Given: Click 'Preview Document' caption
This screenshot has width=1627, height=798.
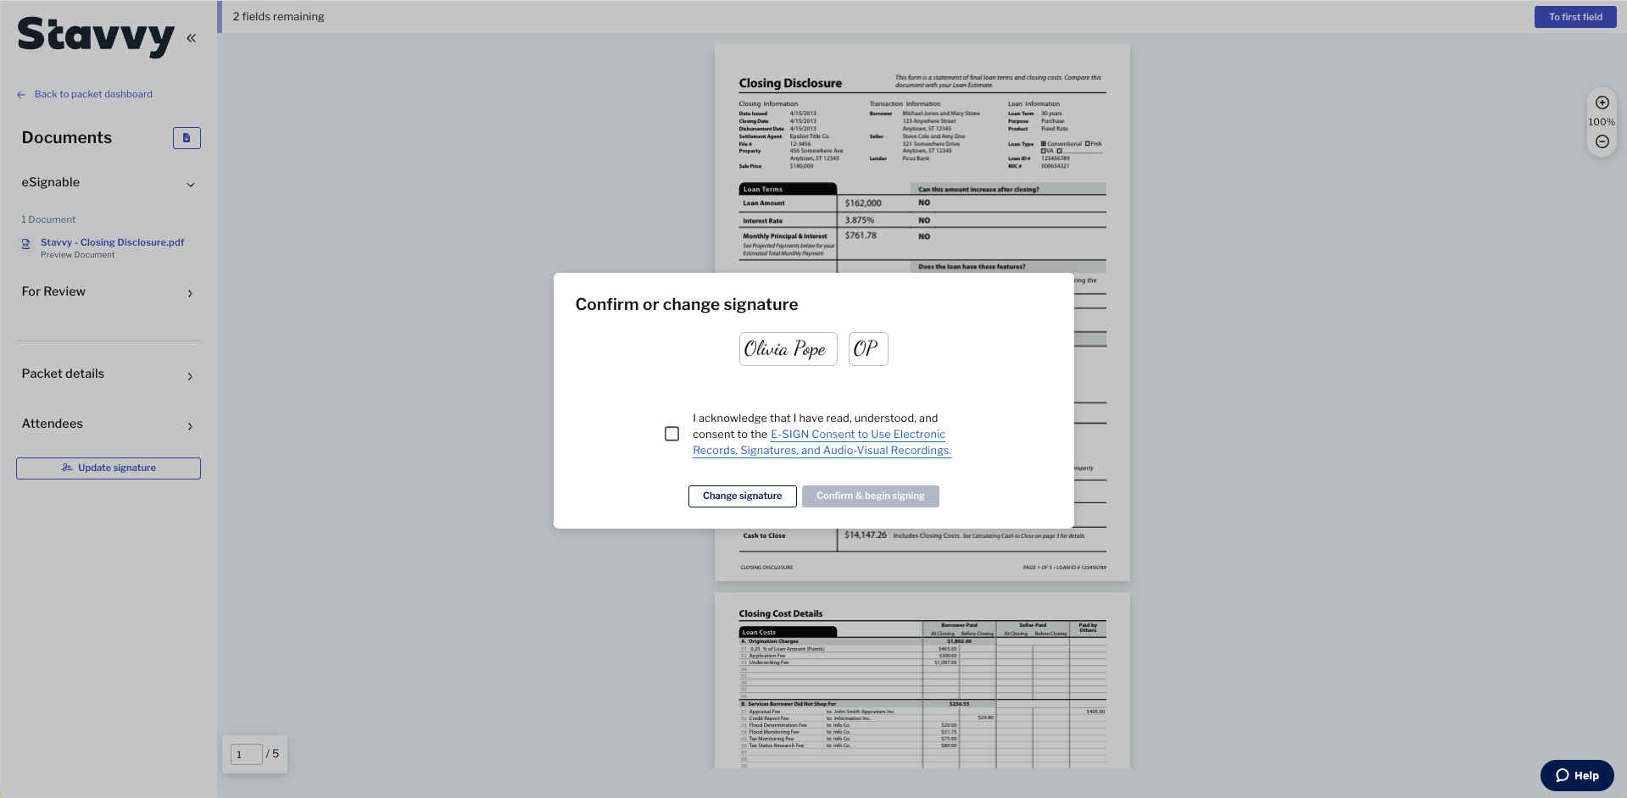Looking at the screenshot, I should coord(77,255).
